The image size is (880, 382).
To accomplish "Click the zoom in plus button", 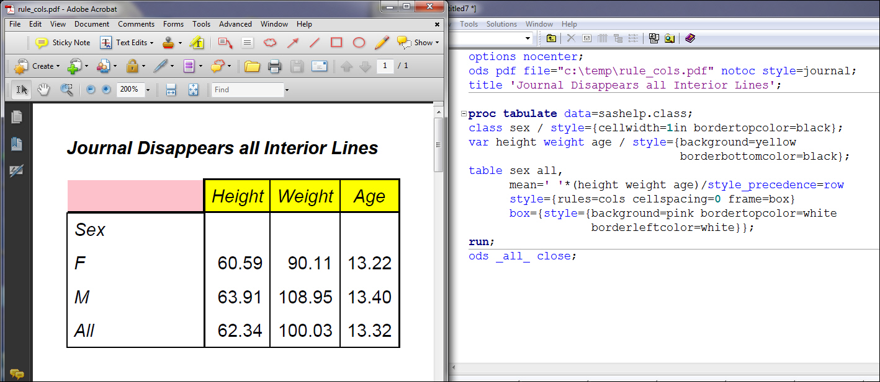I will pyautogui.click(x=106, y=90).
